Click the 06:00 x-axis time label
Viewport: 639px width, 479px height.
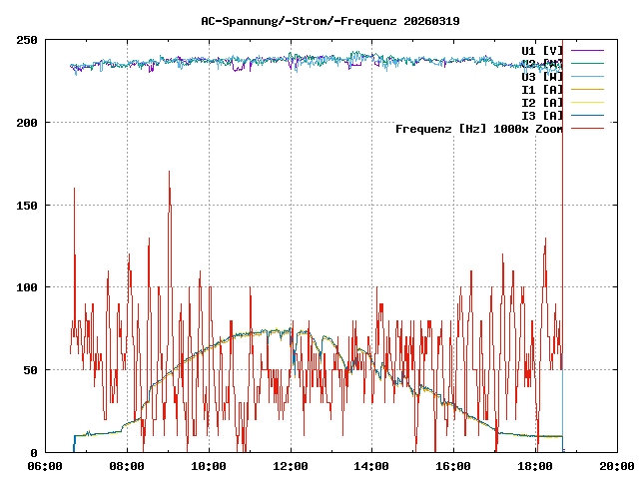(x=45, y=466)
